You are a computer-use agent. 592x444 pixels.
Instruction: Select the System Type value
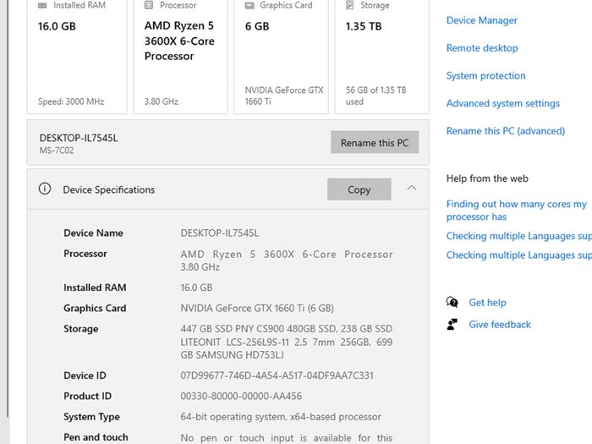(x=281, y=416)
